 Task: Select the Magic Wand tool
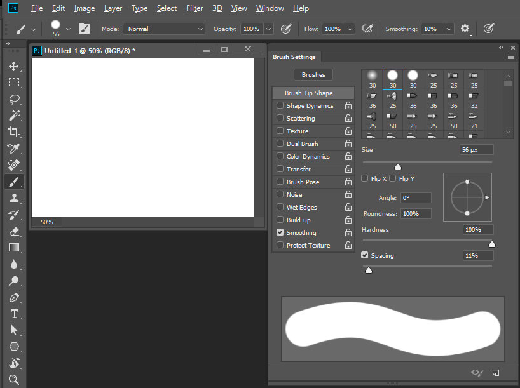(13, 116)
